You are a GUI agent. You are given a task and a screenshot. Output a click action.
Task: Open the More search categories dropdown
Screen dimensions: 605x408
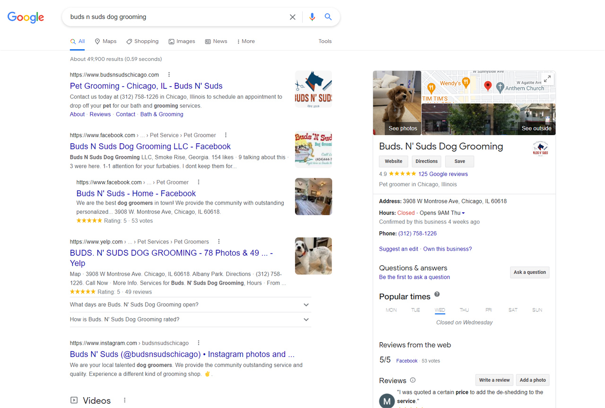coord(246,42)
